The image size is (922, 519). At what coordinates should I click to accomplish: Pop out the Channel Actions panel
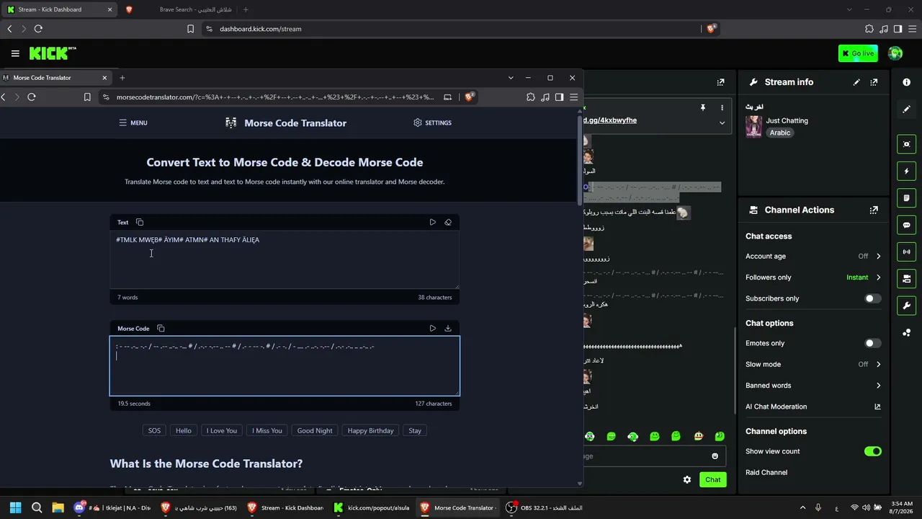pos(874,210)
